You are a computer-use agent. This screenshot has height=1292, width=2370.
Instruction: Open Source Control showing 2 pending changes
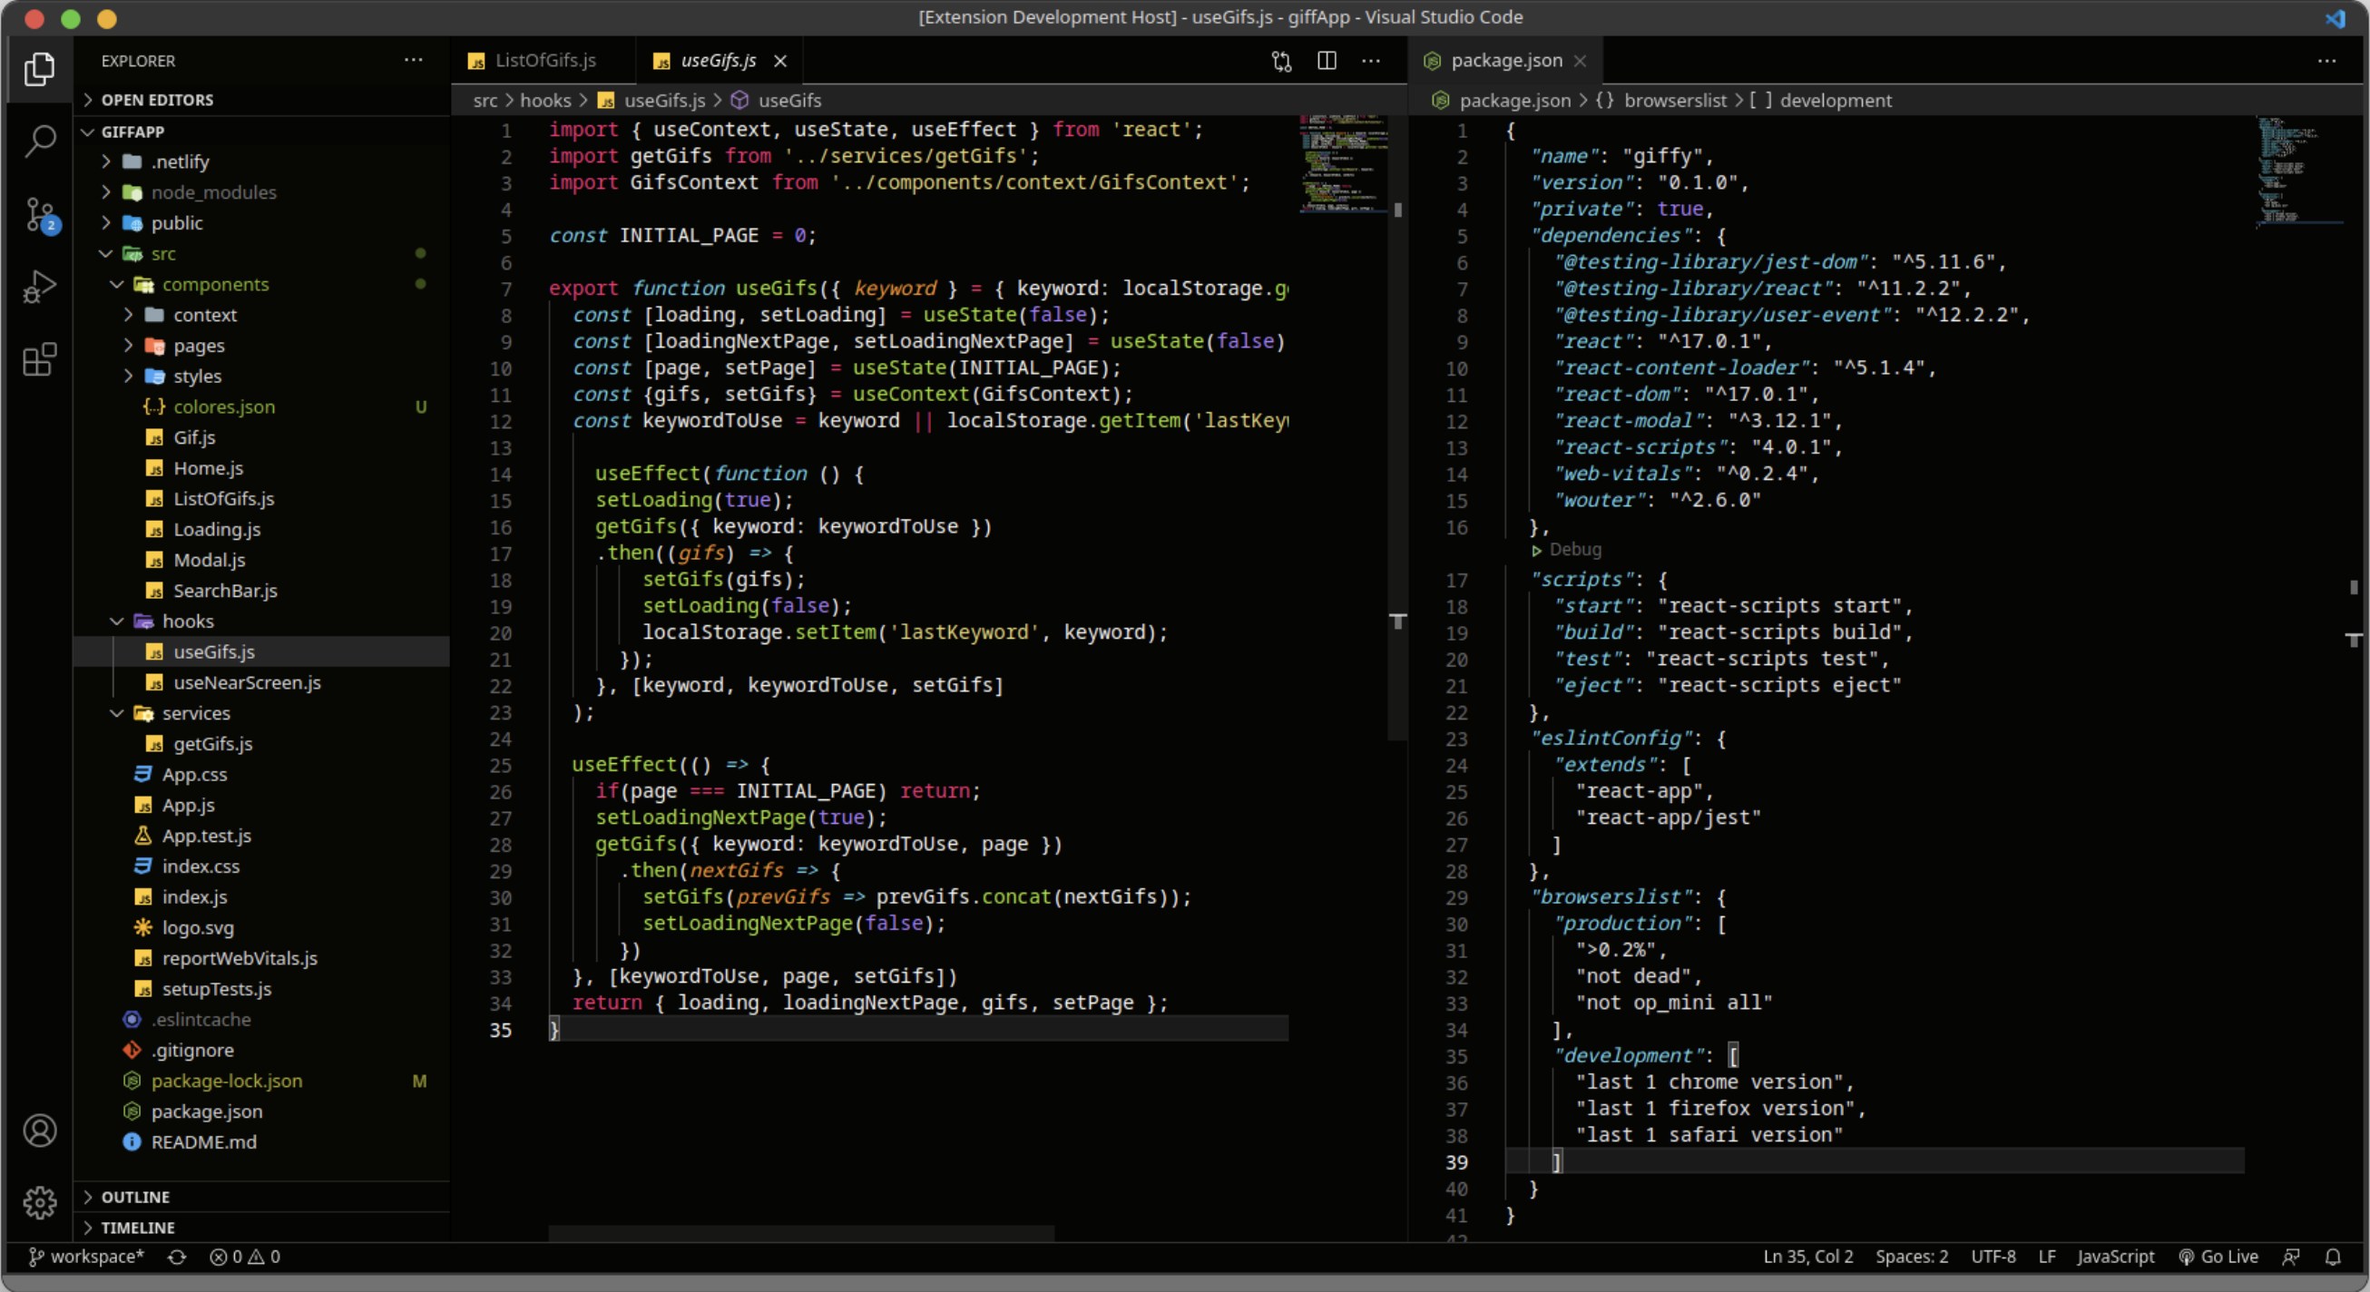point(41,213)
